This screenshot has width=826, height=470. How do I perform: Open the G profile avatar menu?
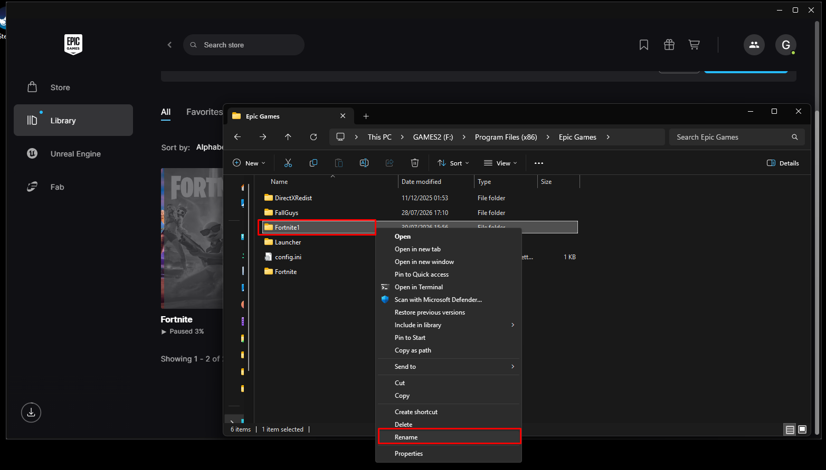pos(786,45)
